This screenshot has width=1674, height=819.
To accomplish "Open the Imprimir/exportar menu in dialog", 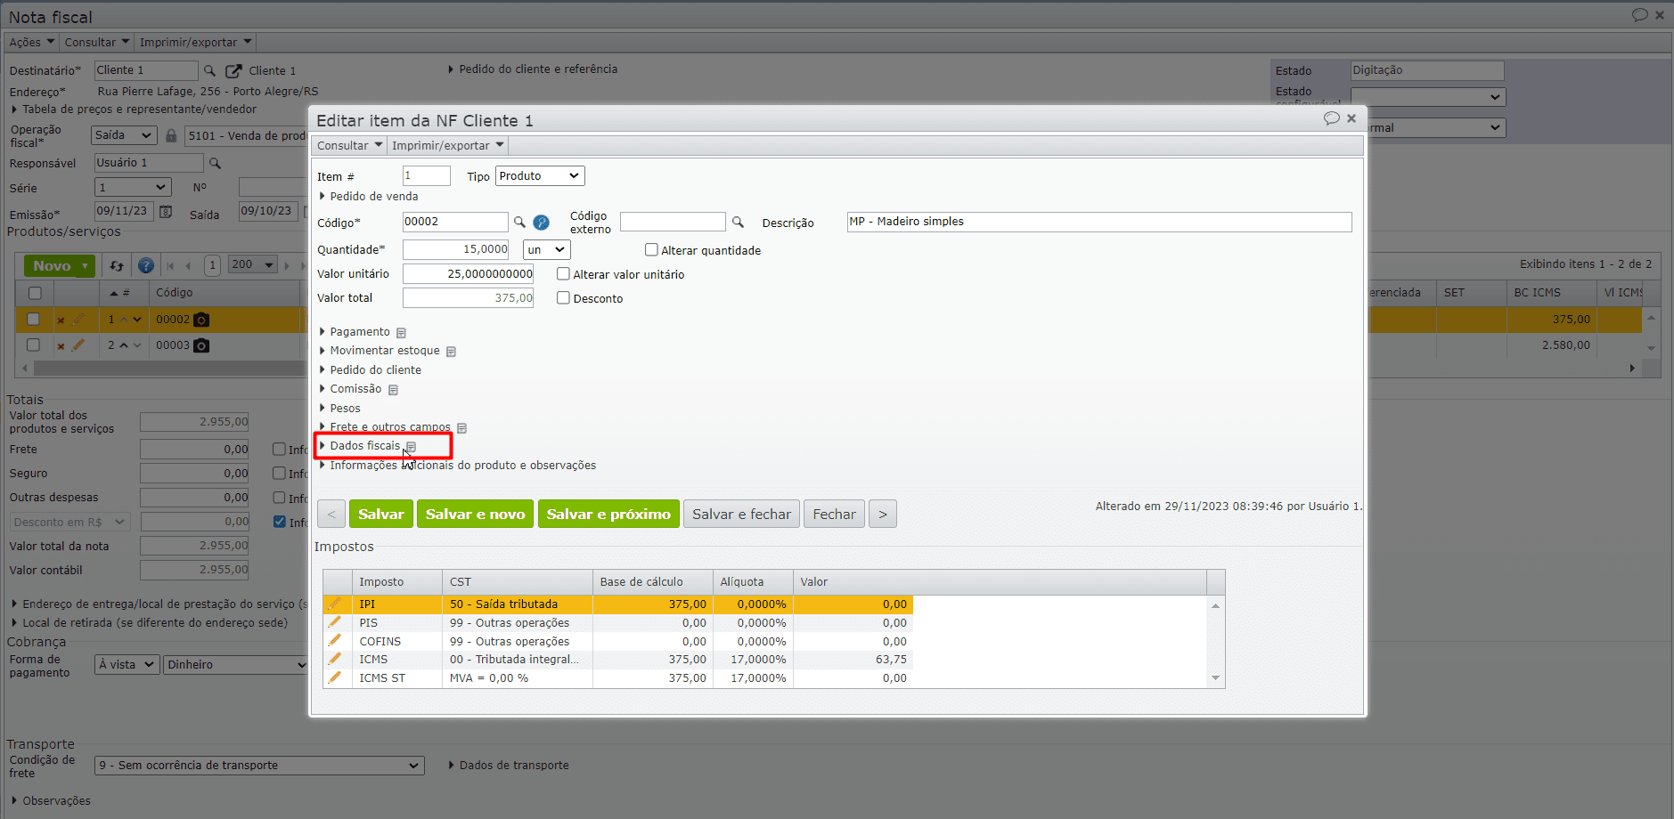I will tap(447, 145).
